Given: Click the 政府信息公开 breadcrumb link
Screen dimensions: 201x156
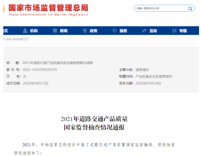Looking at the screenshot, I should 21,39.
